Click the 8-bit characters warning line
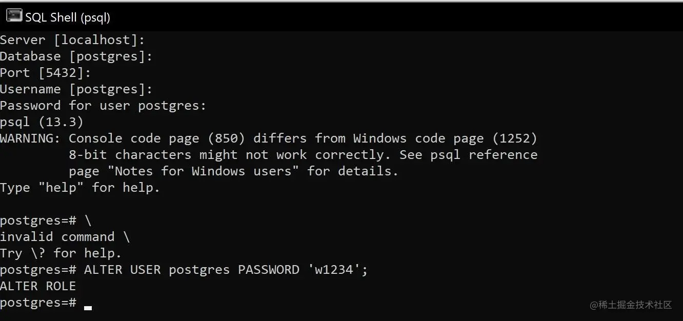This screenshot has height=321, width=683. (x=303, y=155)
